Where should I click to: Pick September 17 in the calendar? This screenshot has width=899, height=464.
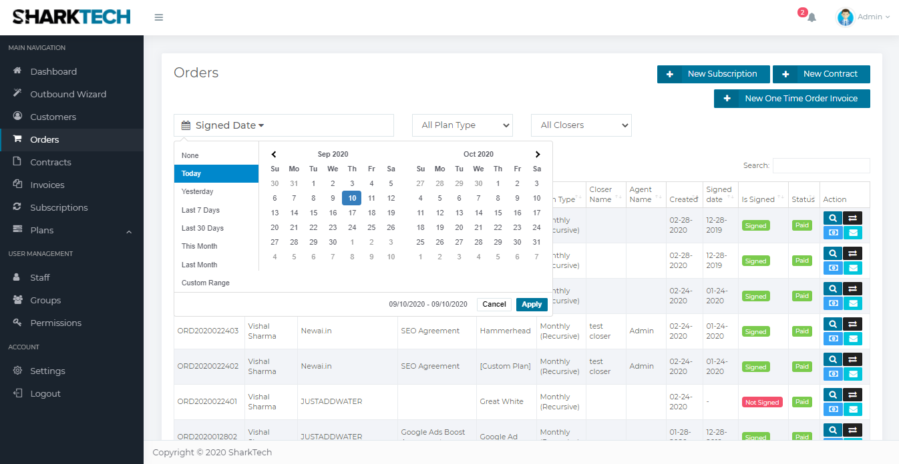[x=352, y=213]
